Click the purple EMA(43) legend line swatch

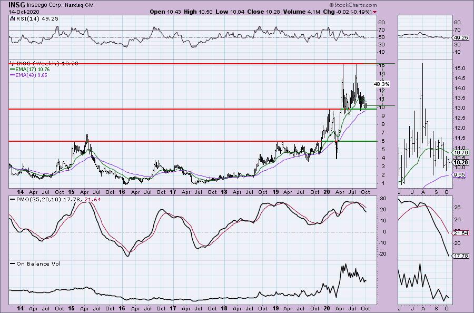click(12, 75)
